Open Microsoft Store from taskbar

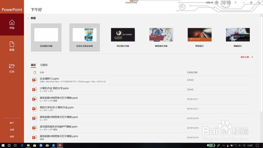click(34, 145)
